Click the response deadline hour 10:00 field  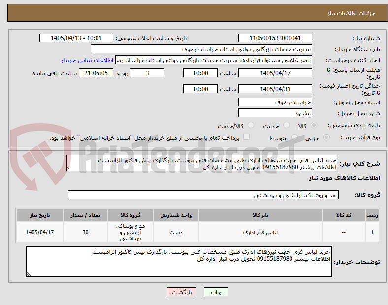pyautogui.click(x=200, y=73)
